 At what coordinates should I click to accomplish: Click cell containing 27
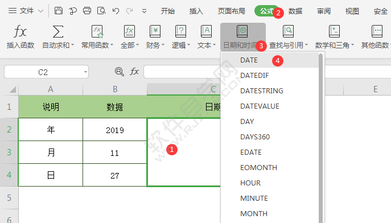[x=115, y=175]
